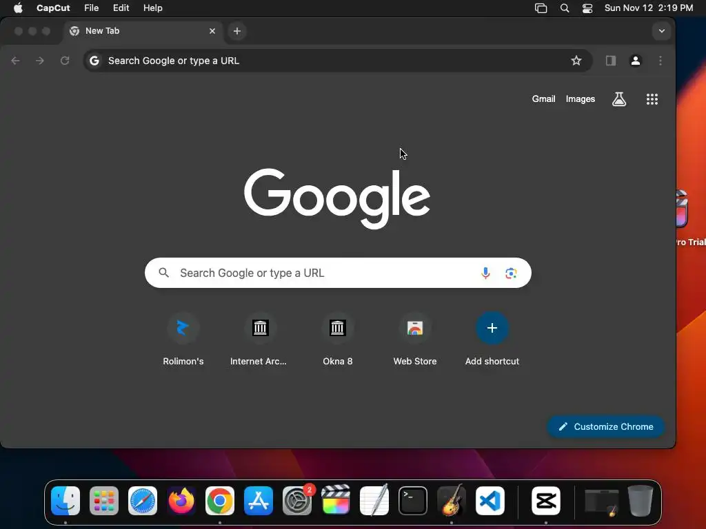Open the Apple menu

(18, 8)
